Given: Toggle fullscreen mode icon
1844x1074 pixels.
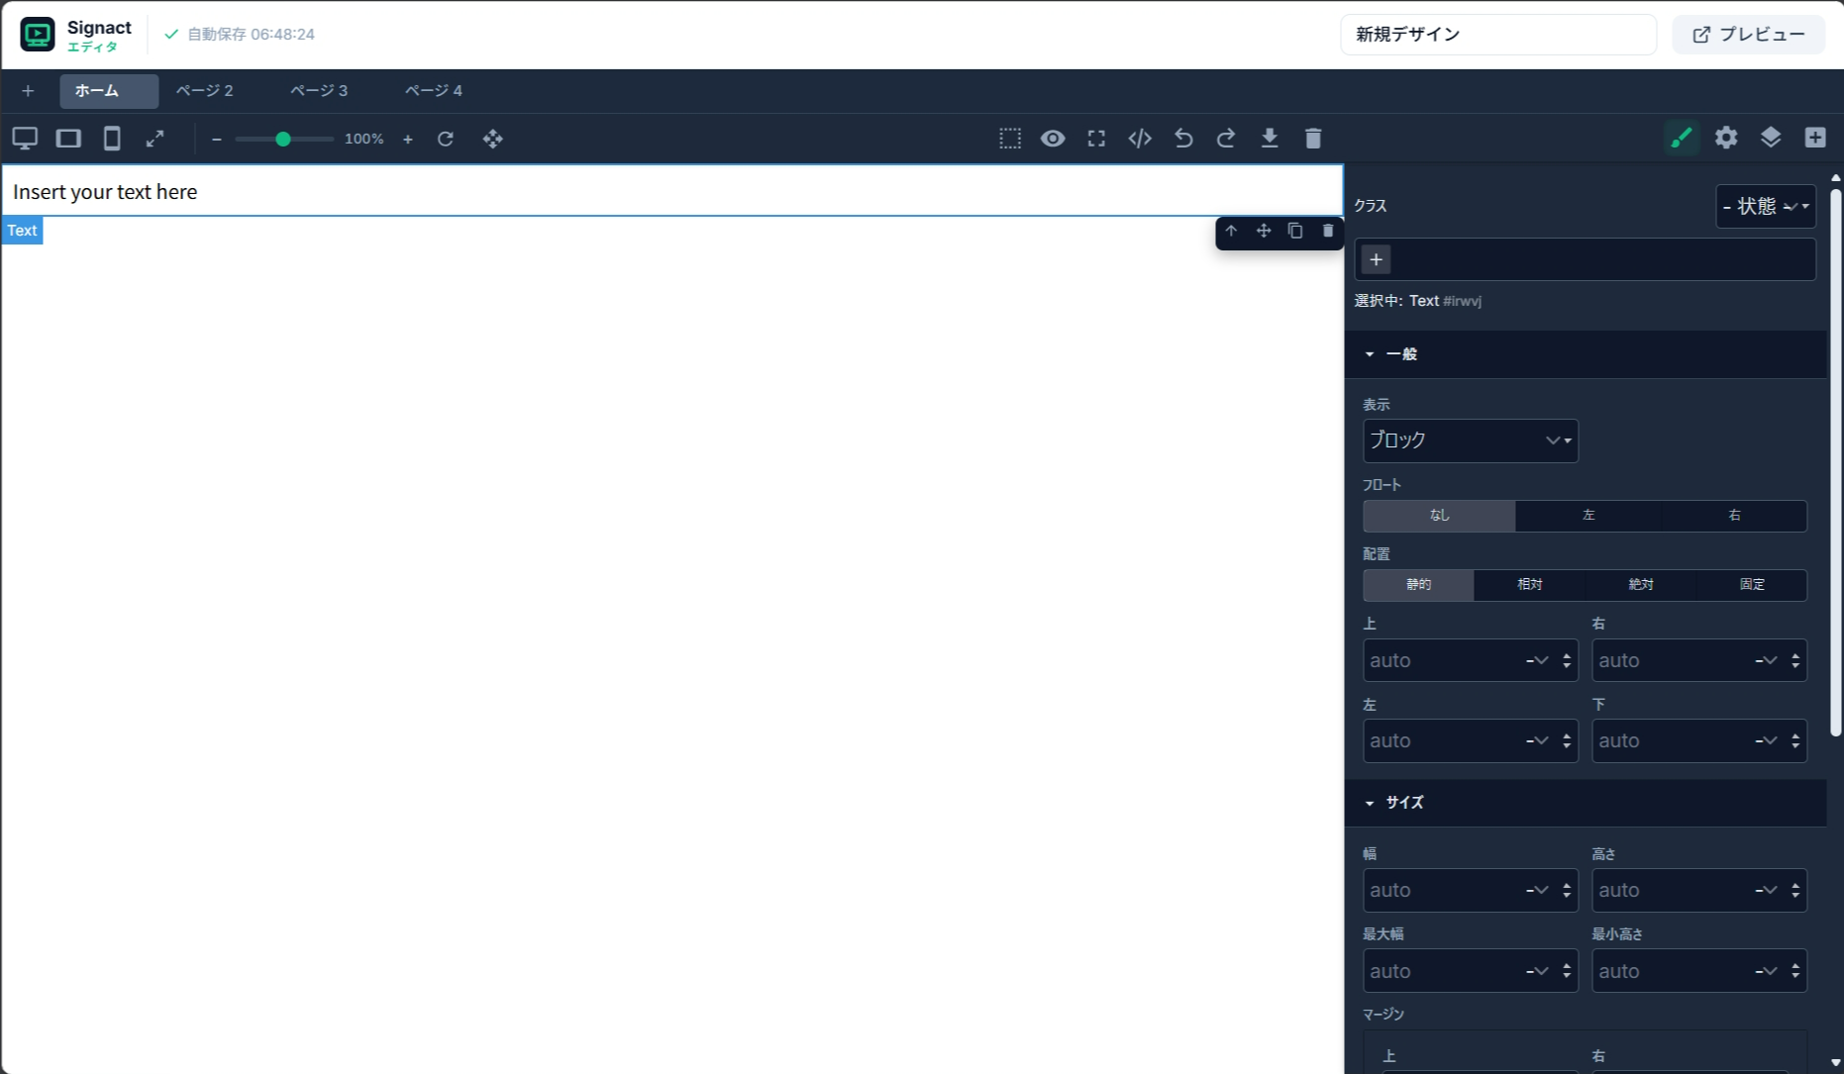Looking at the screenshot, I should (x=1096, y=139).
